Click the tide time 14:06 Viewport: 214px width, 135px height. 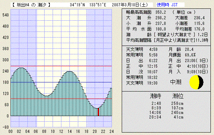click(x=155, y=113)
